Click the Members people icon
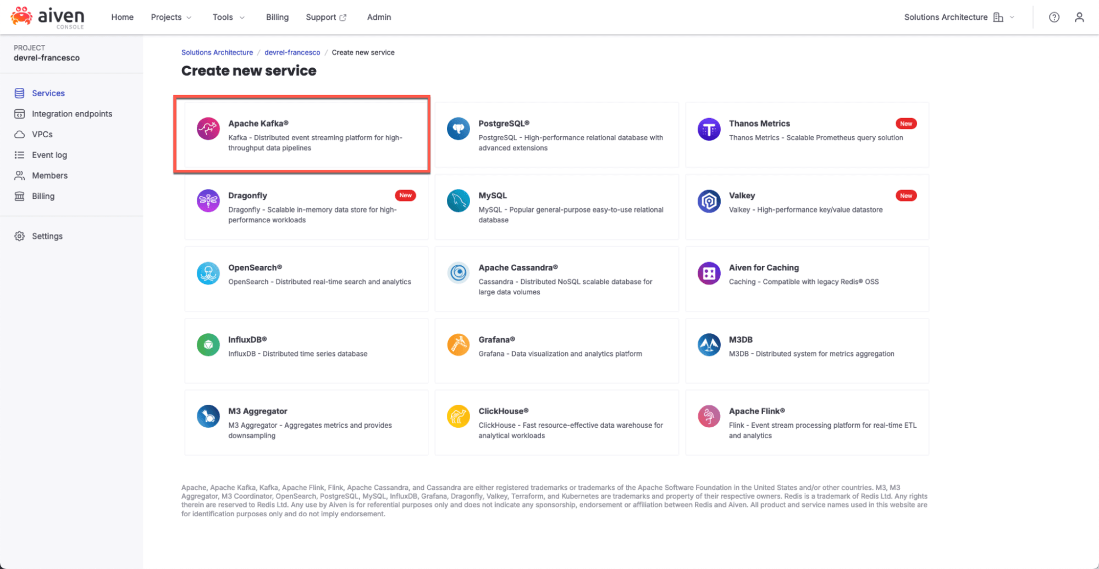The height and width of the screenshot is (569, 1099). click(x=19, y=176)
